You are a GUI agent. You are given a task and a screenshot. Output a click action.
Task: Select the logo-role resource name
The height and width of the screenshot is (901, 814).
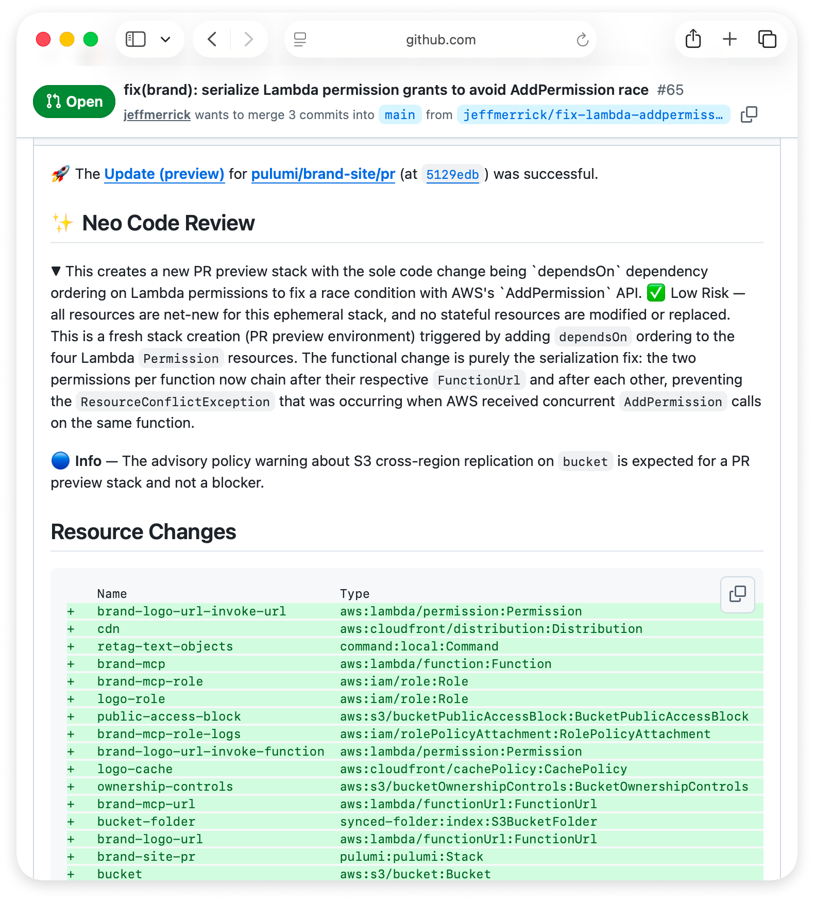pyautogui.click(x=131, y=699)
